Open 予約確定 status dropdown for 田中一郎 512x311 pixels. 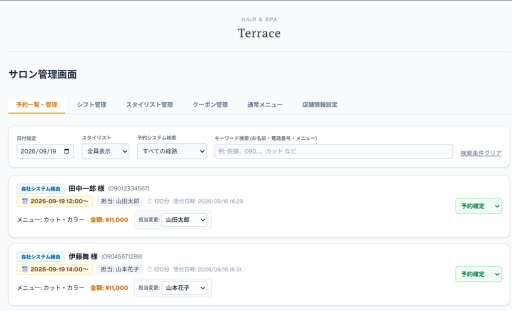[x=478, y=206]
